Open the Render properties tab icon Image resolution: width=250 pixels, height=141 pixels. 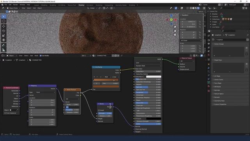[209, 40]
